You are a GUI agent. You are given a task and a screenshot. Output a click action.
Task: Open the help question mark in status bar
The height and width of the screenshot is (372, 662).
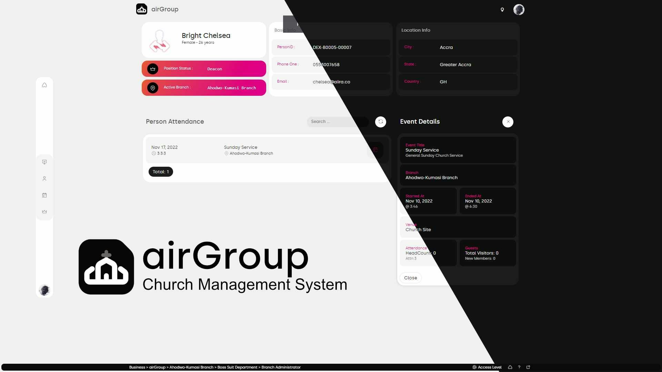click(519, 367)
